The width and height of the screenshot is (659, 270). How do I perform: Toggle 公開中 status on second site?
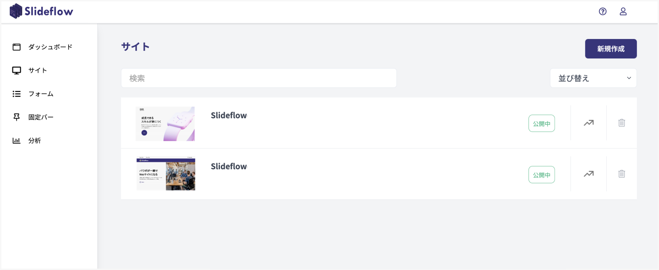(541, 175)
